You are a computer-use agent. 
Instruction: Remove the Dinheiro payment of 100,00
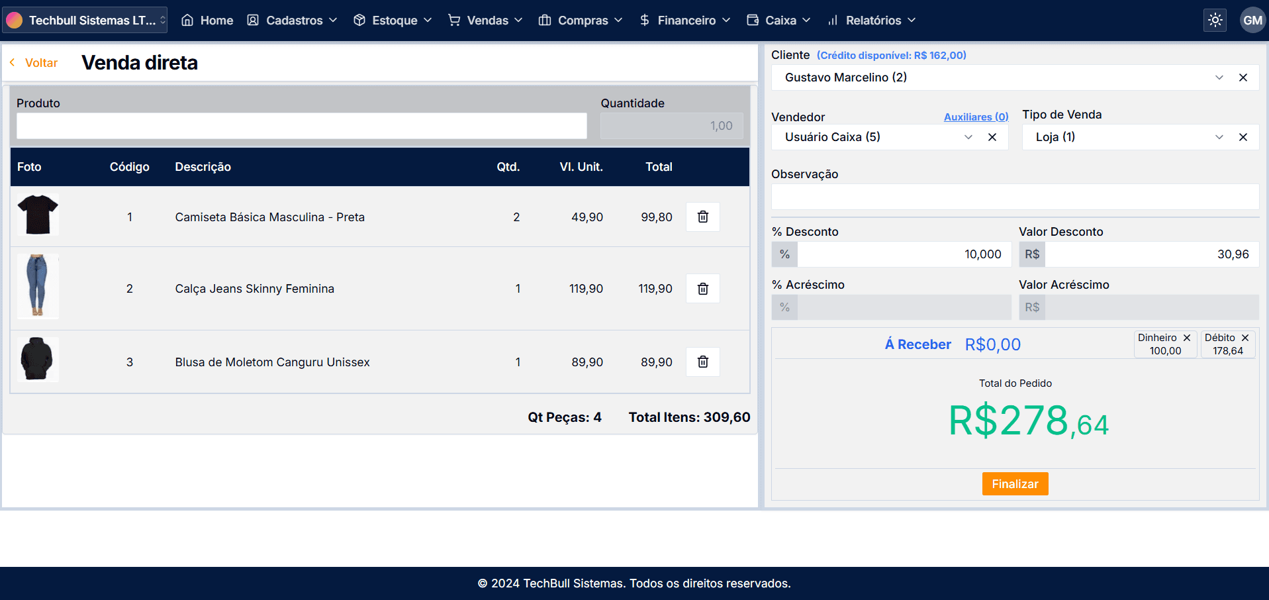click(1187, 338)
